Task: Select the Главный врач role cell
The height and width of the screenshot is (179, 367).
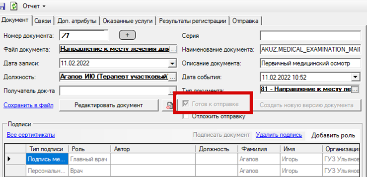Action: tap(89, 159)
